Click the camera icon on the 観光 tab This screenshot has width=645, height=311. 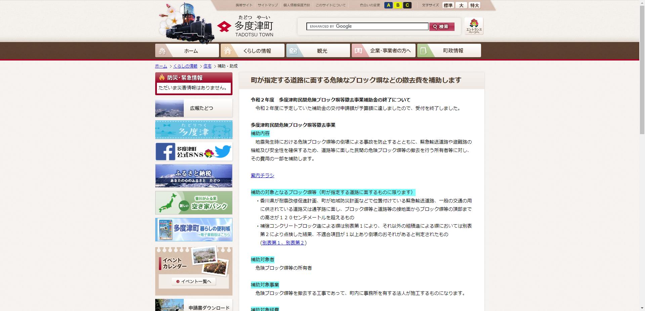[x=294, y=50]
